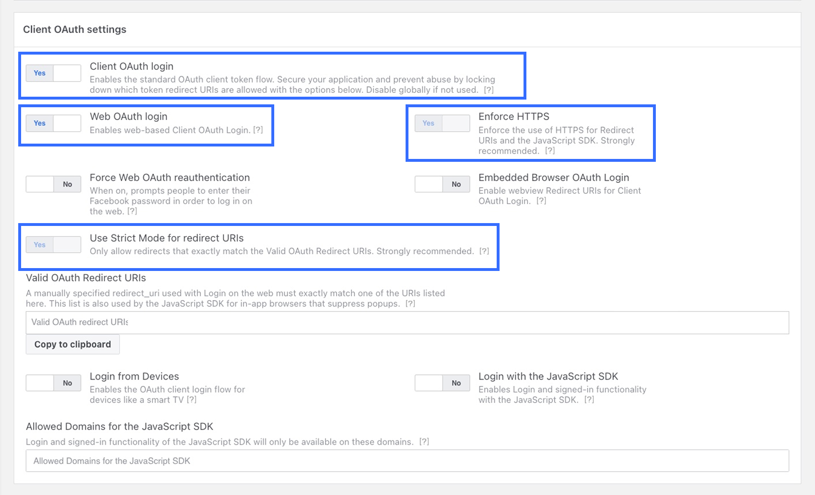Focus the Valid OAuth redirect URIs field
This screenshot has width=815, height=495.
point(407,323)
